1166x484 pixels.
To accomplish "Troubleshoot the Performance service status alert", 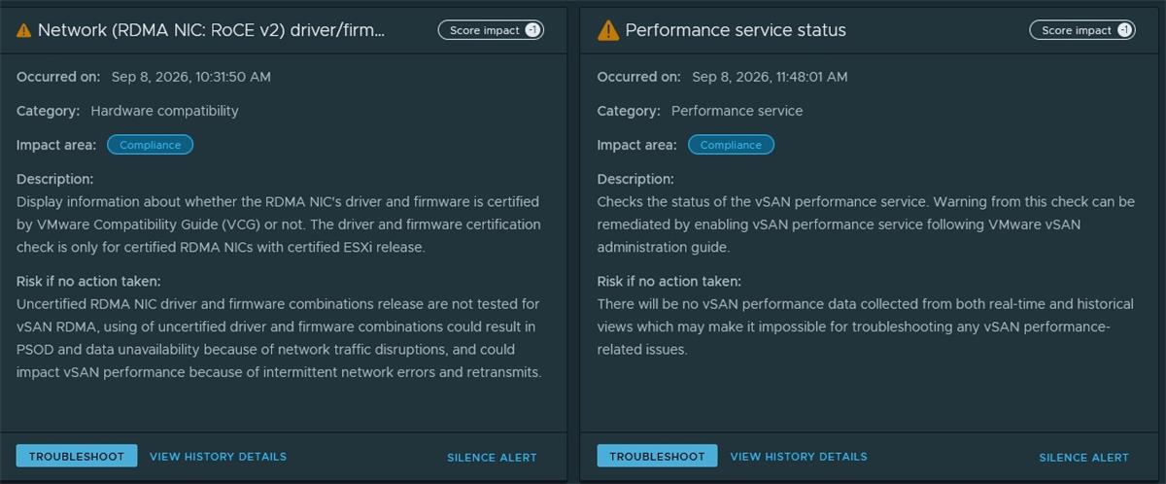I will [657, 456].
